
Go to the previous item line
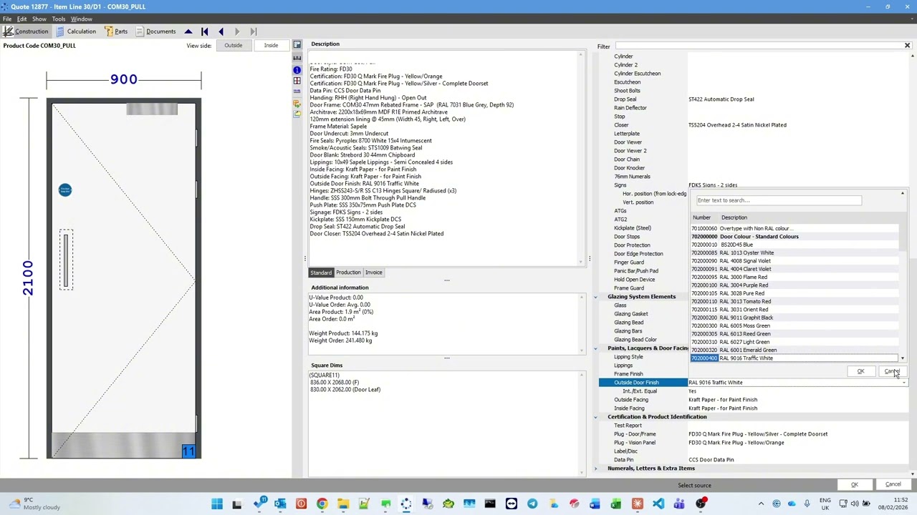pyautogui.click(x=221, y=31)
